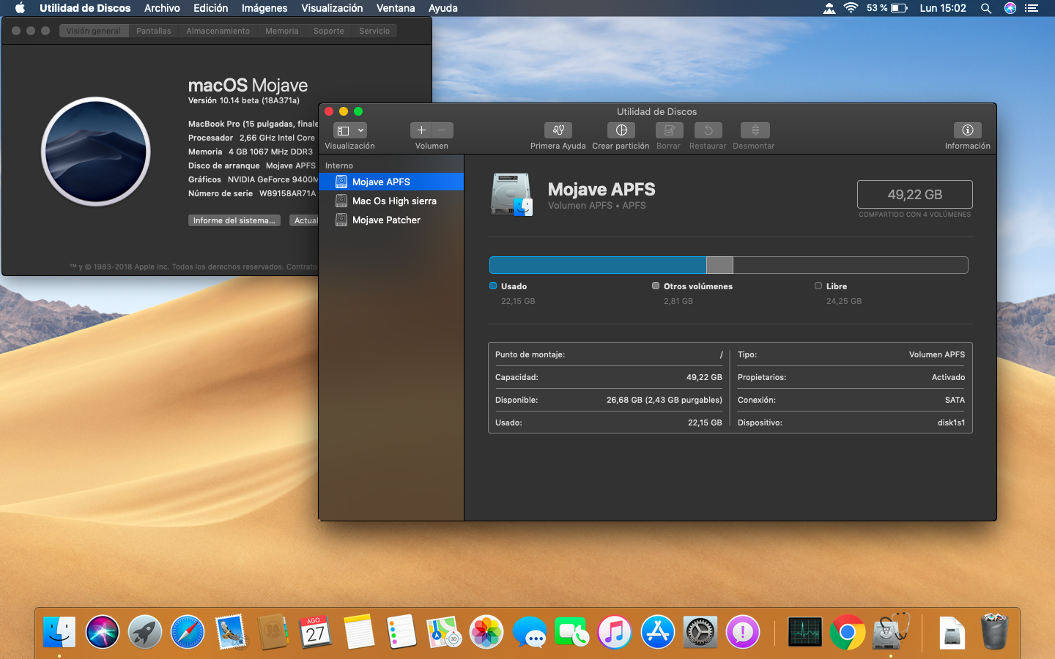Add a volume with the plus button

coord(421,130)
